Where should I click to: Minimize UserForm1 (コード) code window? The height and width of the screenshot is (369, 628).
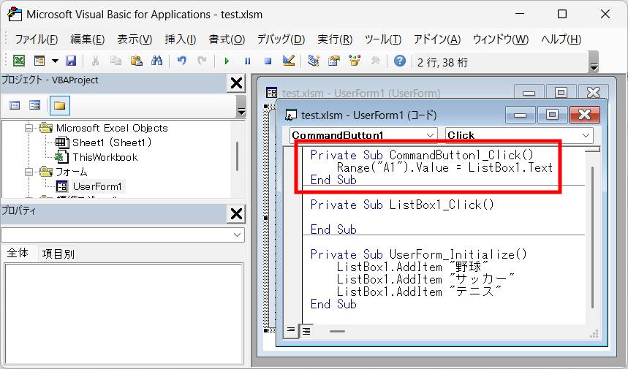point(520,115)
